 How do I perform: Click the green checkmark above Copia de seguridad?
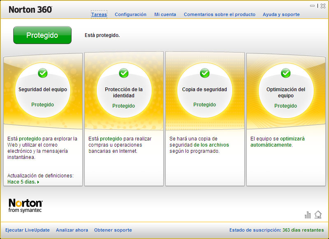[x=205, y=73]
